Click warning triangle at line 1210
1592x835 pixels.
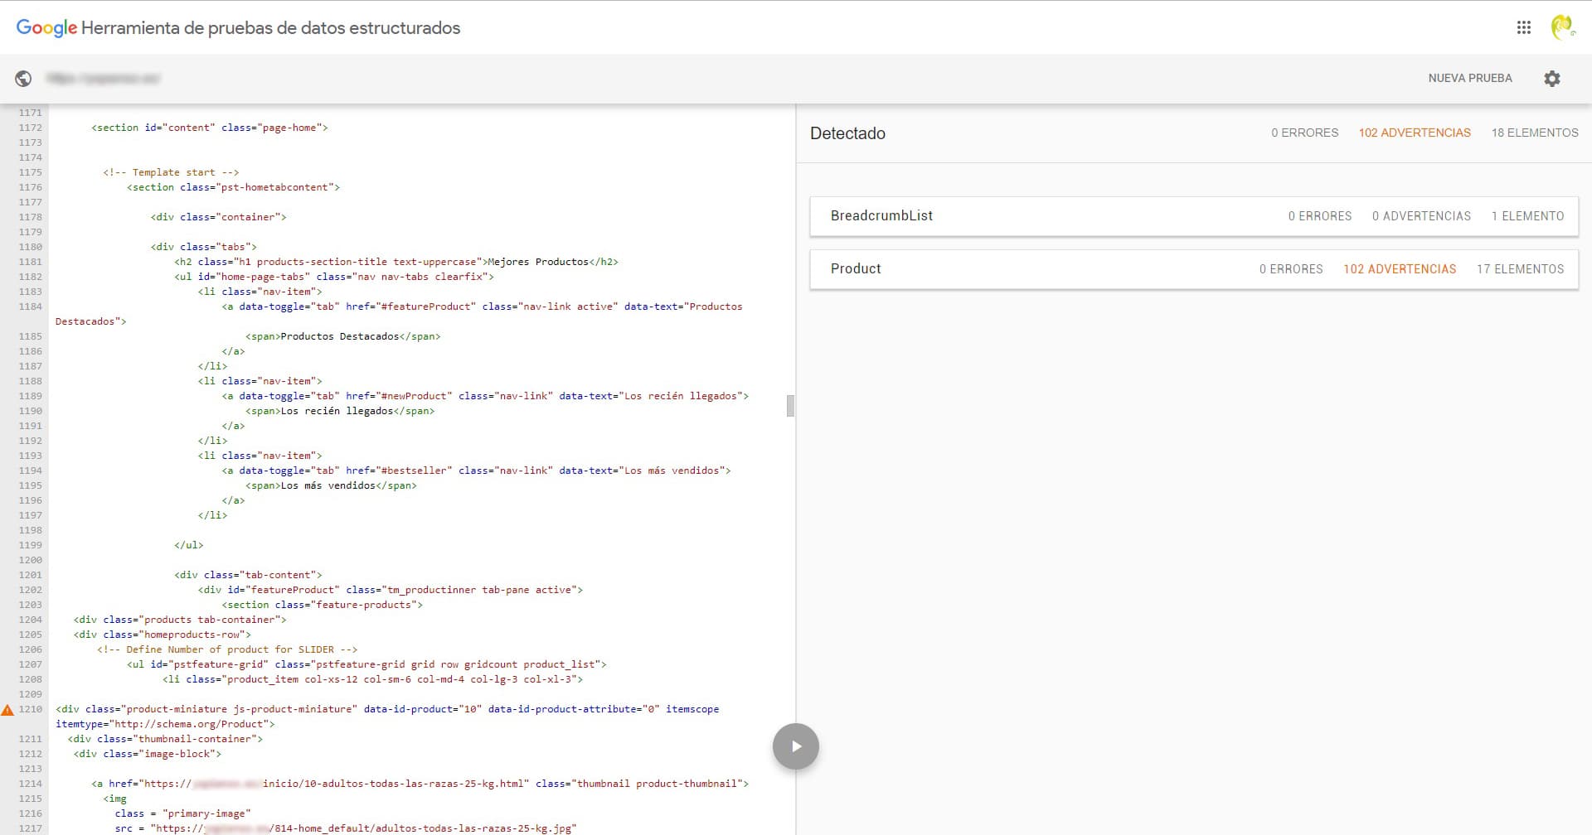7,710
